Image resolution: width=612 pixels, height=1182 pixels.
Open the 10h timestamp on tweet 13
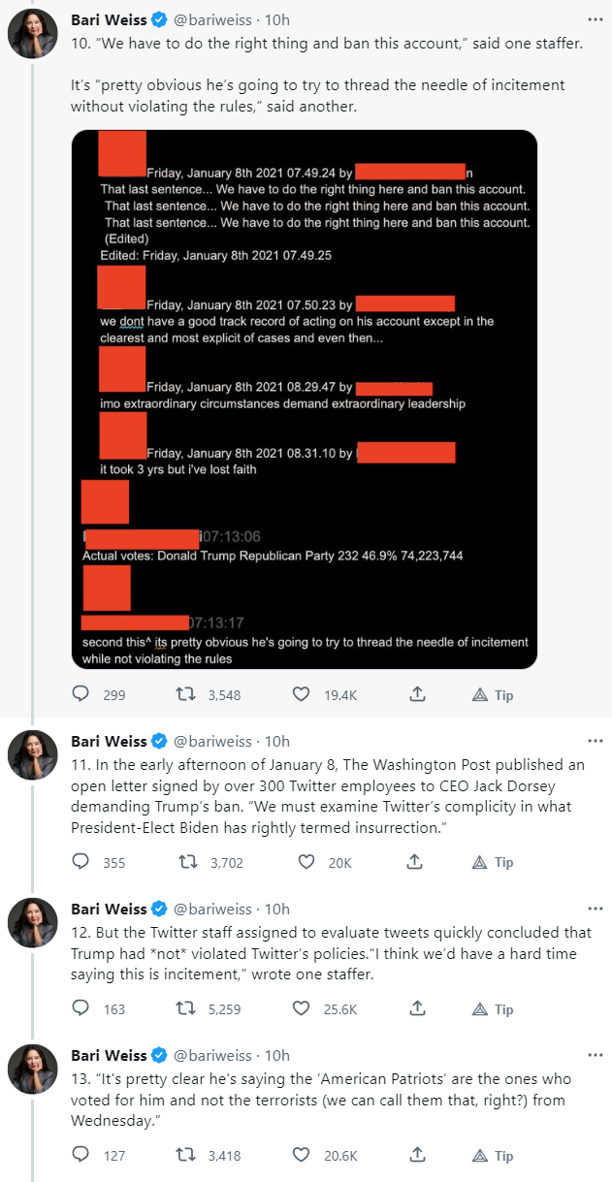click(x=277, y=1055)
